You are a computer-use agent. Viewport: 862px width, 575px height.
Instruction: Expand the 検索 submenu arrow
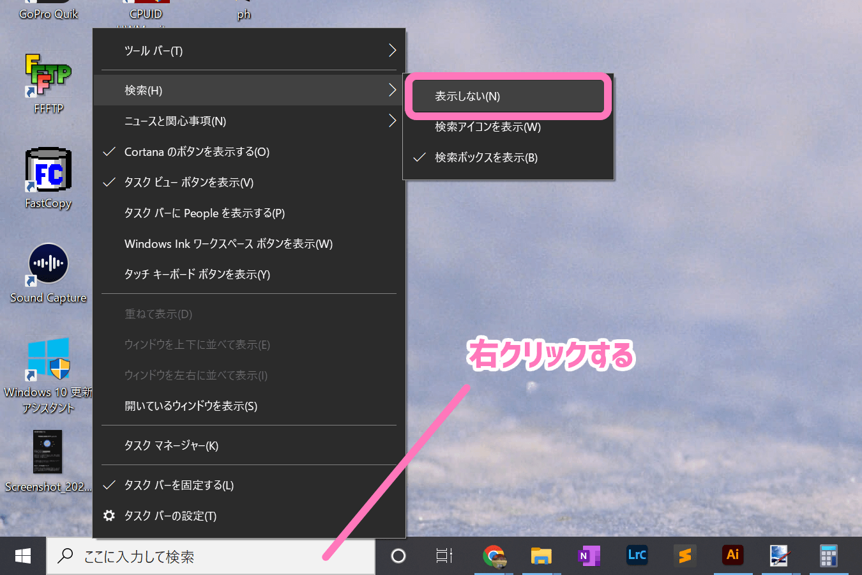coord(392,91)
